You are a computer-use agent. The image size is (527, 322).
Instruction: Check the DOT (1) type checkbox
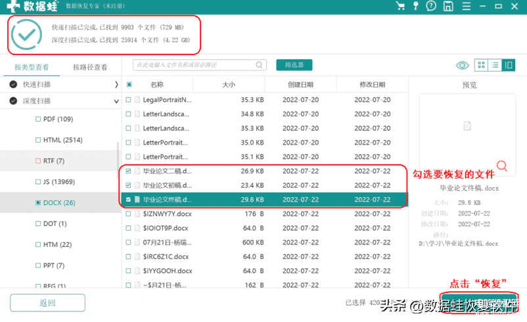38,223
